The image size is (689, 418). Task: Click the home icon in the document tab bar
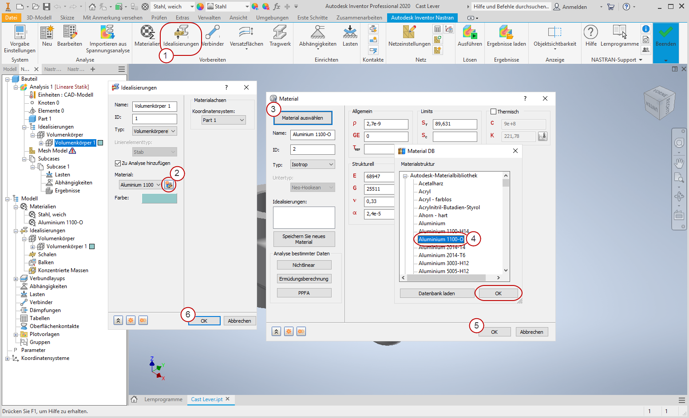tap(134, 399)
